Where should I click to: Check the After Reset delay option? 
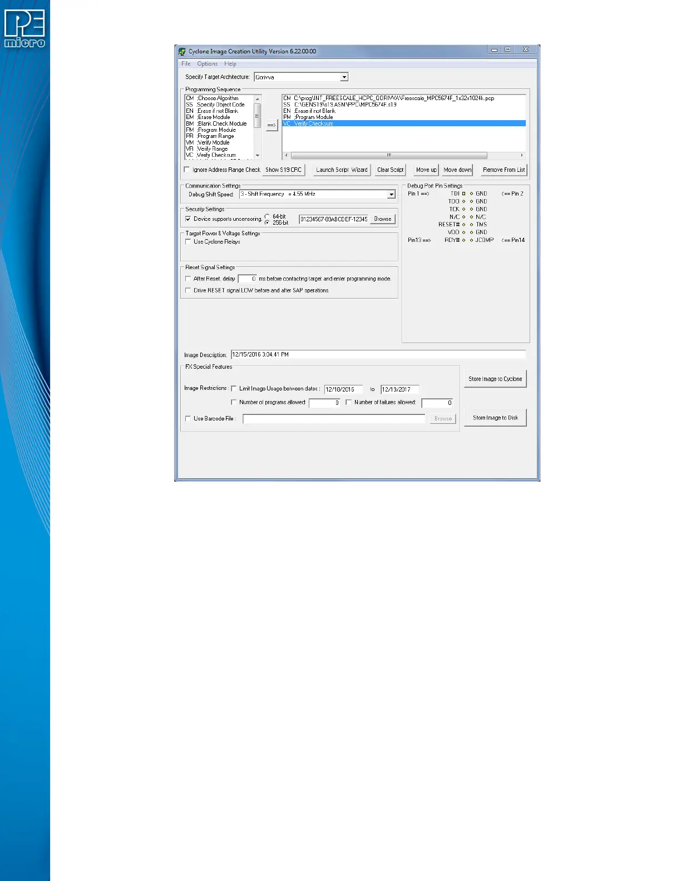[x=188, y=279]
